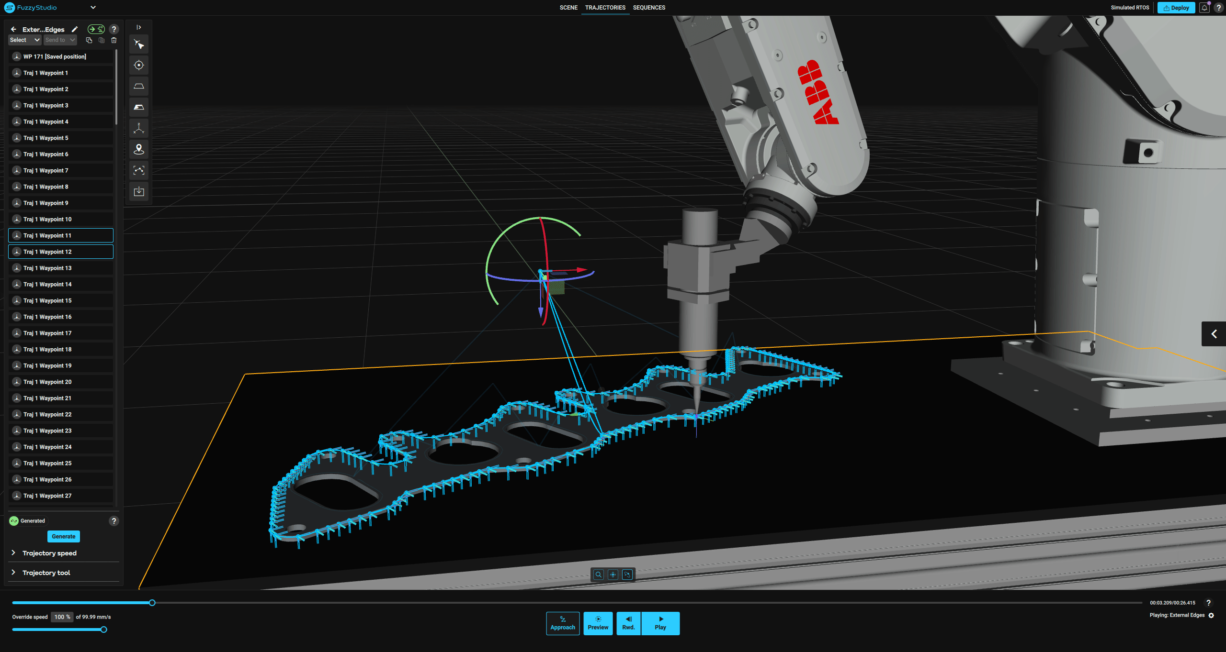1226x652 pixels.
Task: Click the override speed slider handle
Action: pyautogui.click(x=103, y=630)
